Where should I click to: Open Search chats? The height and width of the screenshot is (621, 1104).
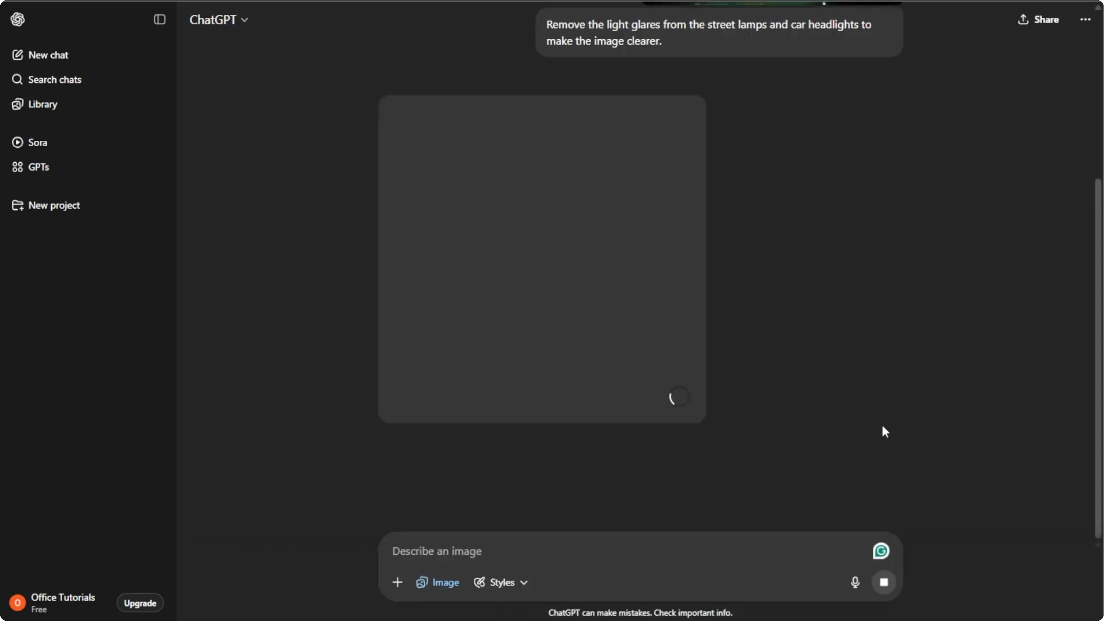(x=46, y=79)
